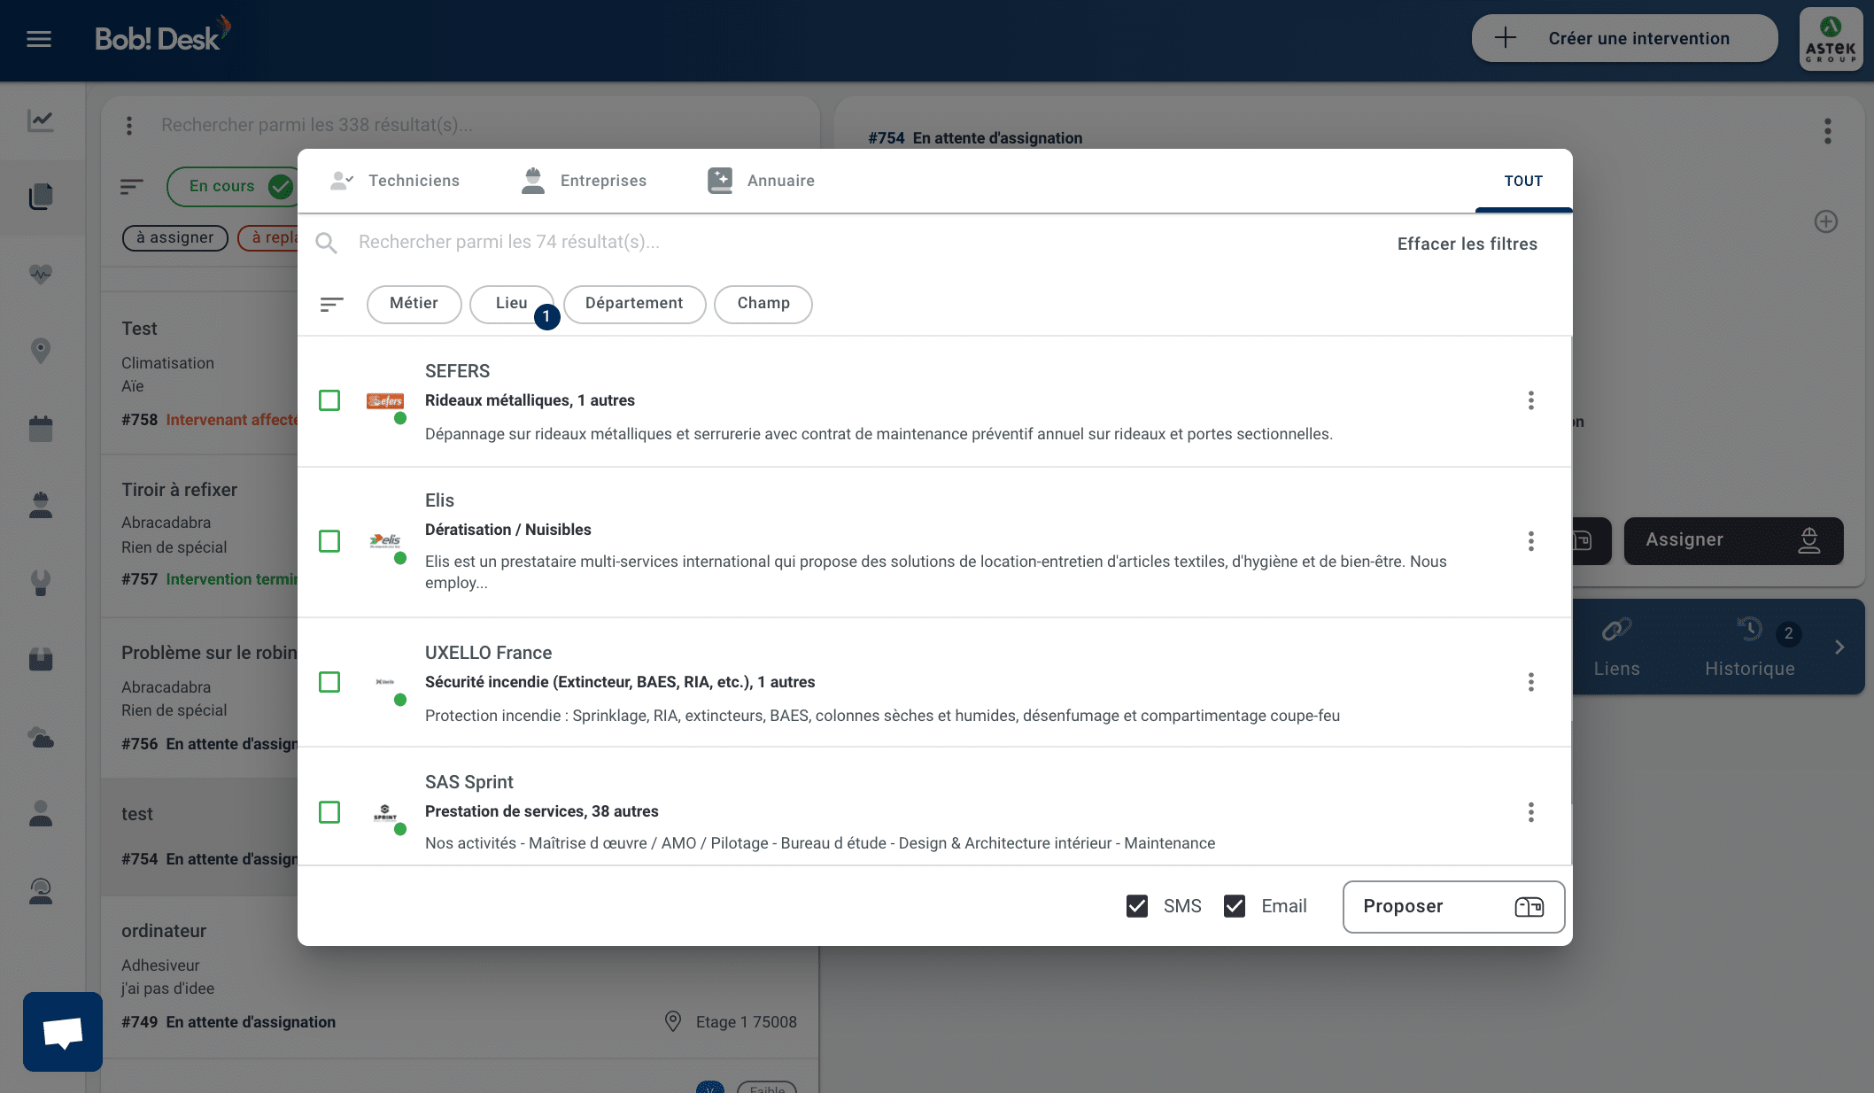
Task: Open the Champ filter dropdown
Action: [763, 304]
